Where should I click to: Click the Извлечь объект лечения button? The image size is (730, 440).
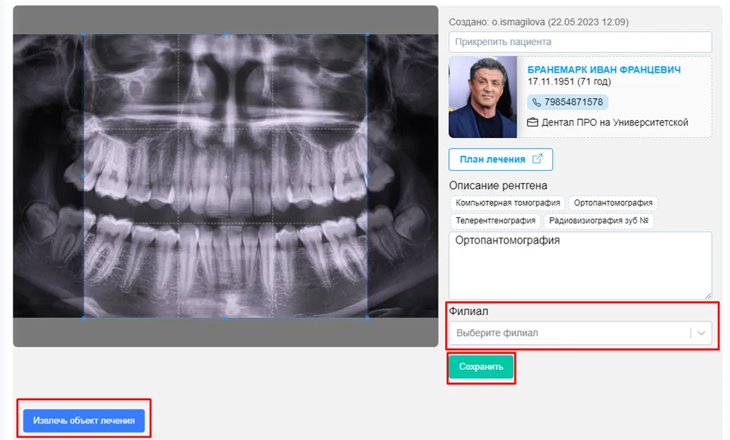coord(83,421)
